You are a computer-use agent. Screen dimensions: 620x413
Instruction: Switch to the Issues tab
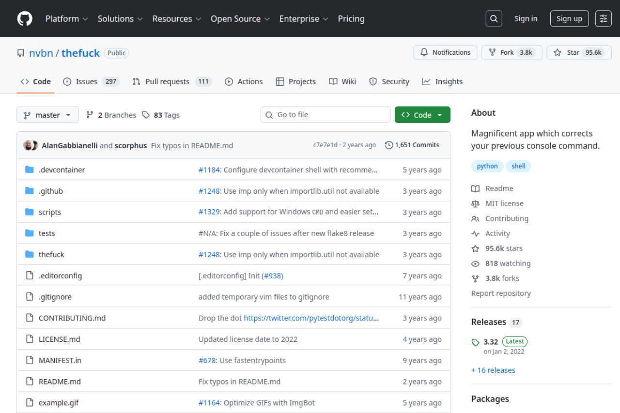point(91,81)
